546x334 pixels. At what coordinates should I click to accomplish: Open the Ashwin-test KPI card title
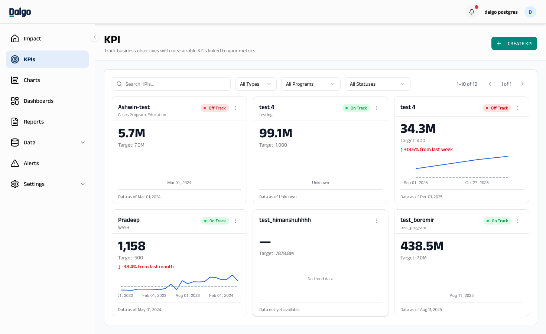pos(134,107)
